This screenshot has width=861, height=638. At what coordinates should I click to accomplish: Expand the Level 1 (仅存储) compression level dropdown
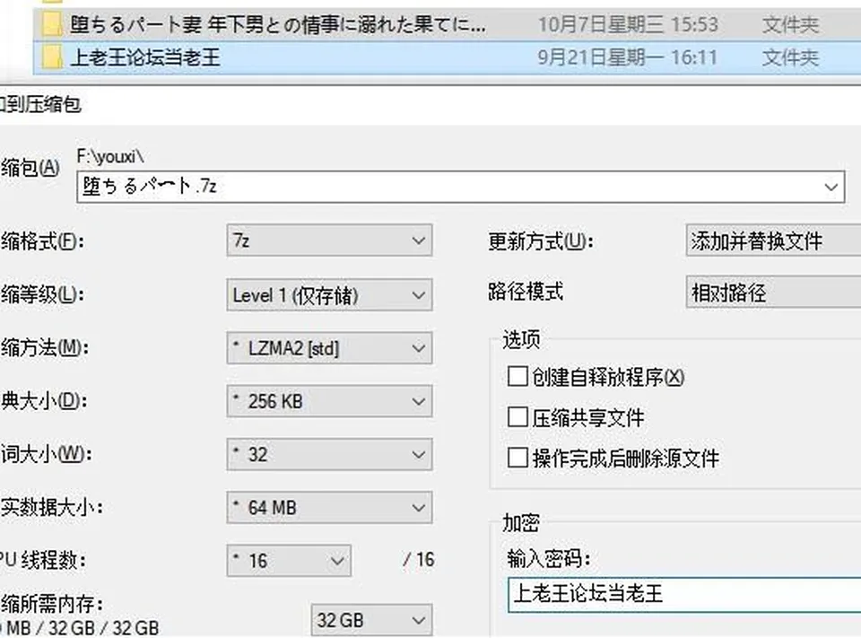click(x=329, y=295)
